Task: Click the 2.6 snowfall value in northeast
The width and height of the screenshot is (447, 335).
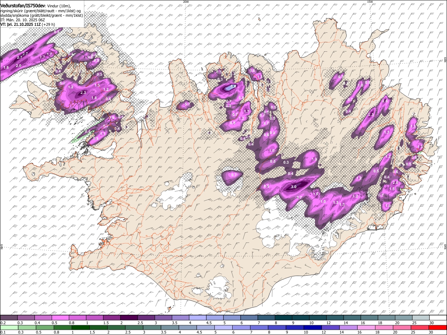Action: (386, 101)
